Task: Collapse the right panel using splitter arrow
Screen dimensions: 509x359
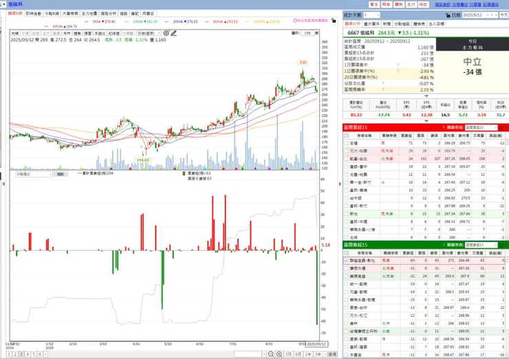Action: point(340,184)
